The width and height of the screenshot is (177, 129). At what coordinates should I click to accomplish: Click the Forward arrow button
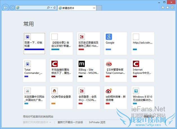pyautogui.click(x=12, y=8)
